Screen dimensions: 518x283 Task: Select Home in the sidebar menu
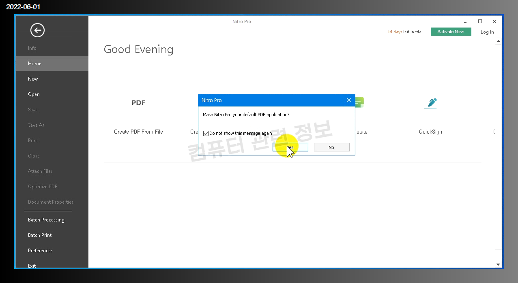point(52,64)
